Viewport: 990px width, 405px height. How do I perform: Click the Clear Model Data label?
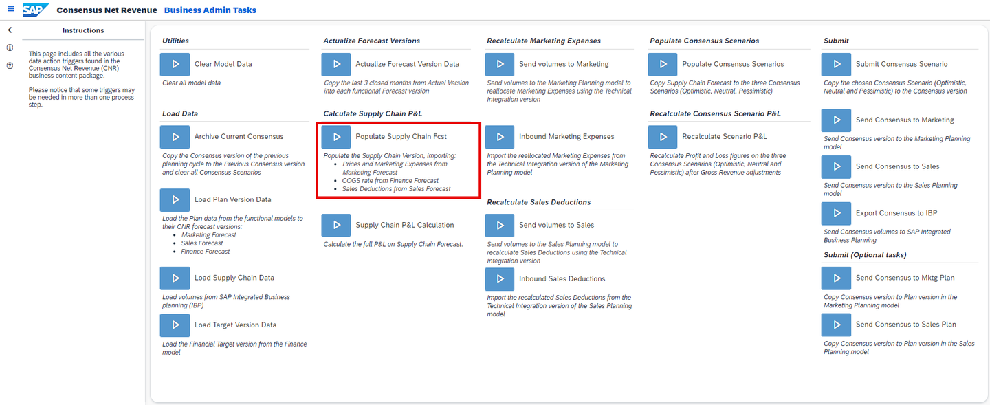[x=223, y=64]
